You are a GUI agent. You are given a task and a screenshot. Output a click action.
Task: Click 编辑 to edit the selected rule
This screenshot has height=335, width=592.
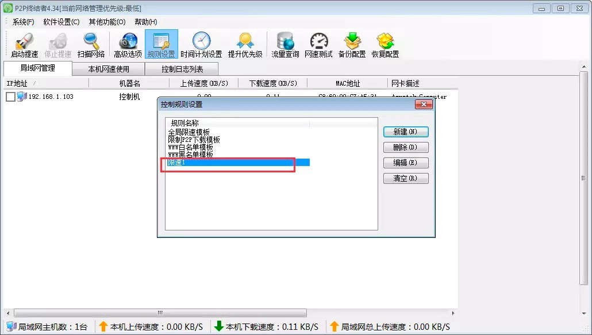coord(406,163)
